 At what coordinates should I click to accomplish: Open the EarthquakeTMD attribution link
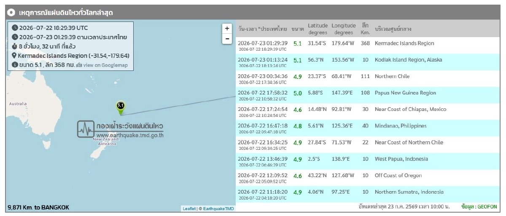click(218, 208)
